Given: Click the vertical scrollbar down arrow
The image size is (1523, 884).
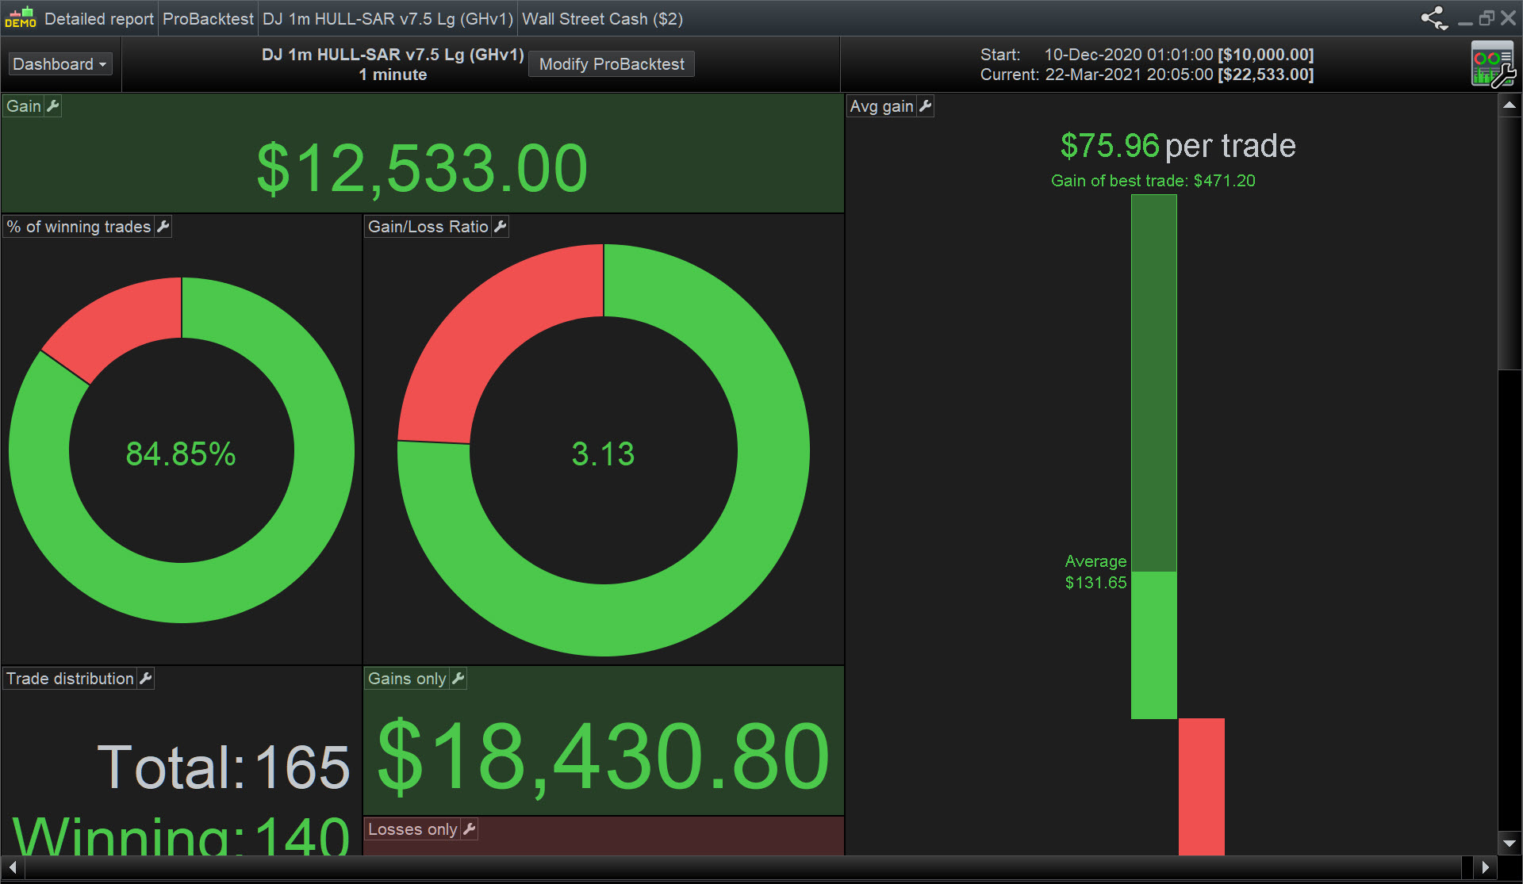Looking at the screenshot, I should [1509, 844].
